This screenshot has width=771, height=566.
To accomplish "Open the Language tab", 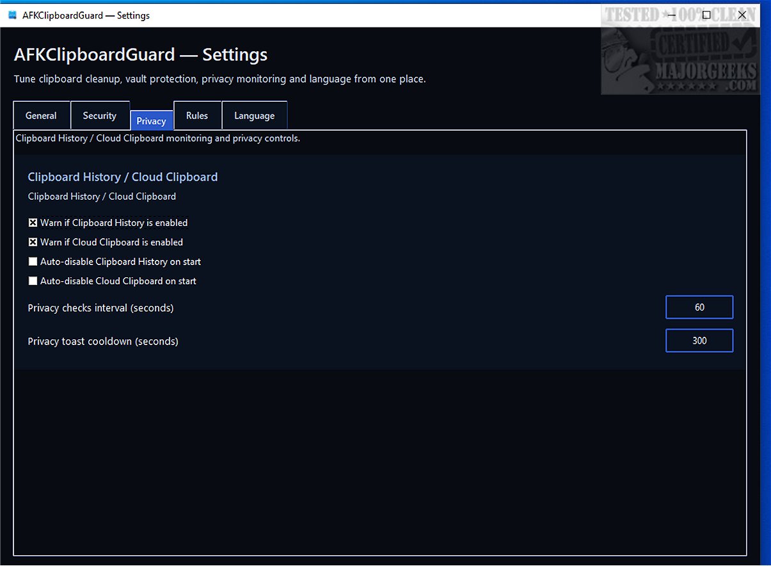I will pos(255,116).
